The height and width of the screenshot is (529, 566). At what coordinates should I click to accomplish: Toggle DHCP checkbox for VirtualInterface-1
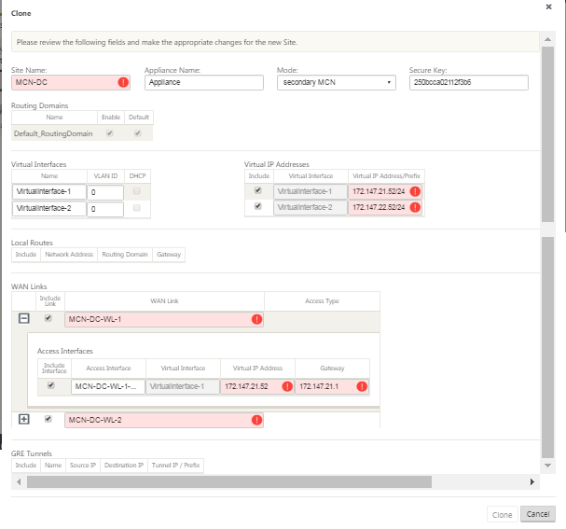click(136, 191)
